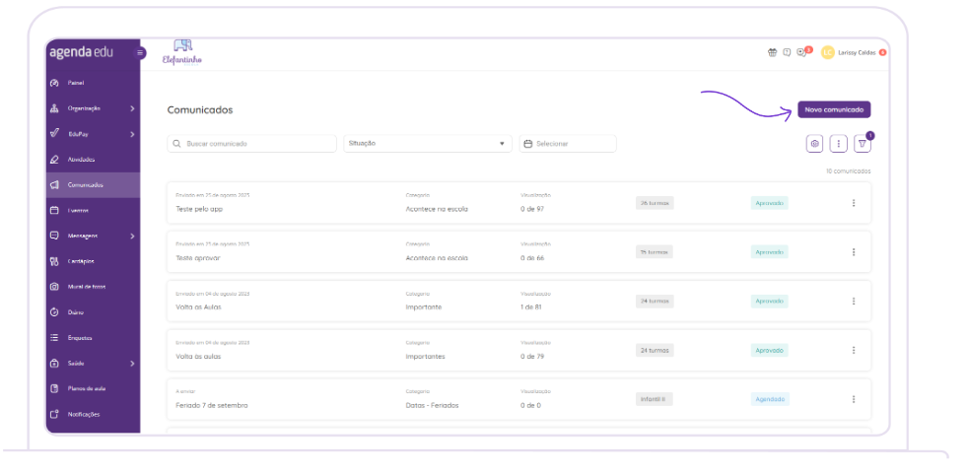Click the 10 comunicados count
968x475 pixels.
tap(849, 171)
